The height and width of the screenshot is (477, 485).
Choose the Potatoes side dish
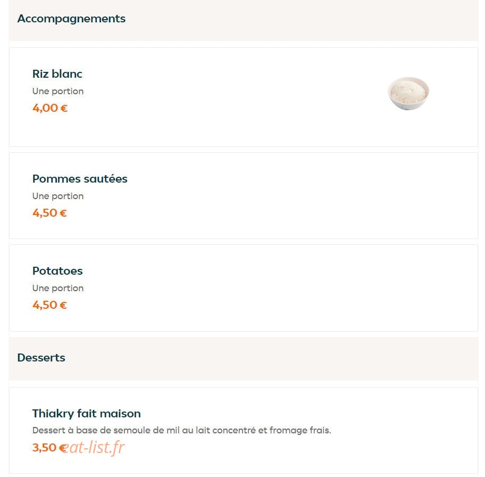[57, 271]
